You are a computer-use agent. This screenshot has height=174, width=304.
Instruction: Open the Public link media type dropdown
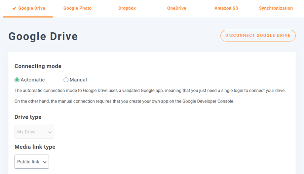[31, 162]
